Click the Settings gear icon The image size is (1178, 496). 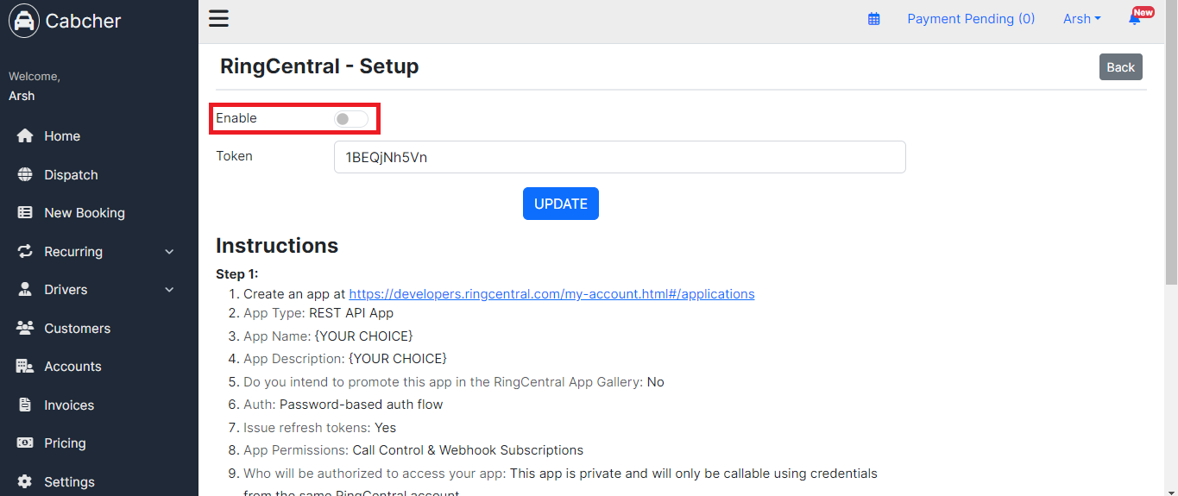25,481
